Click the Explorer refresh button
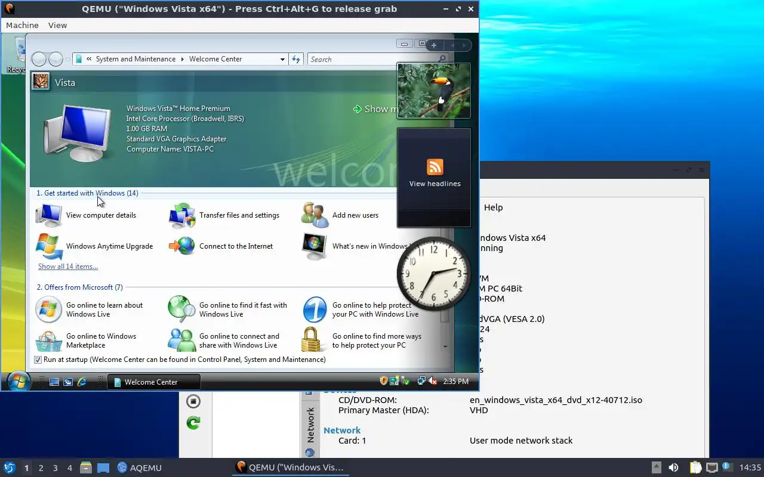Image resolution: width=764 pixels, height=477 pixels. point(296,59)
